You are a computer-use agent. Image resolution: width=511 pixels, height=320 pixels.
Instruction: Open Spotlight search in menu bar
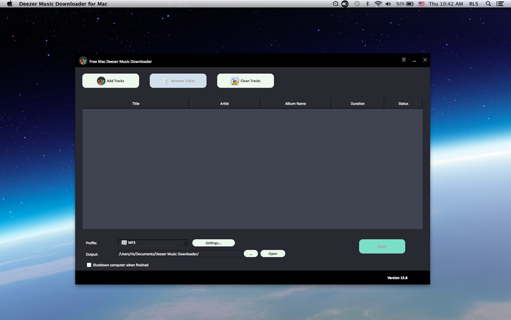pos(488,4)
